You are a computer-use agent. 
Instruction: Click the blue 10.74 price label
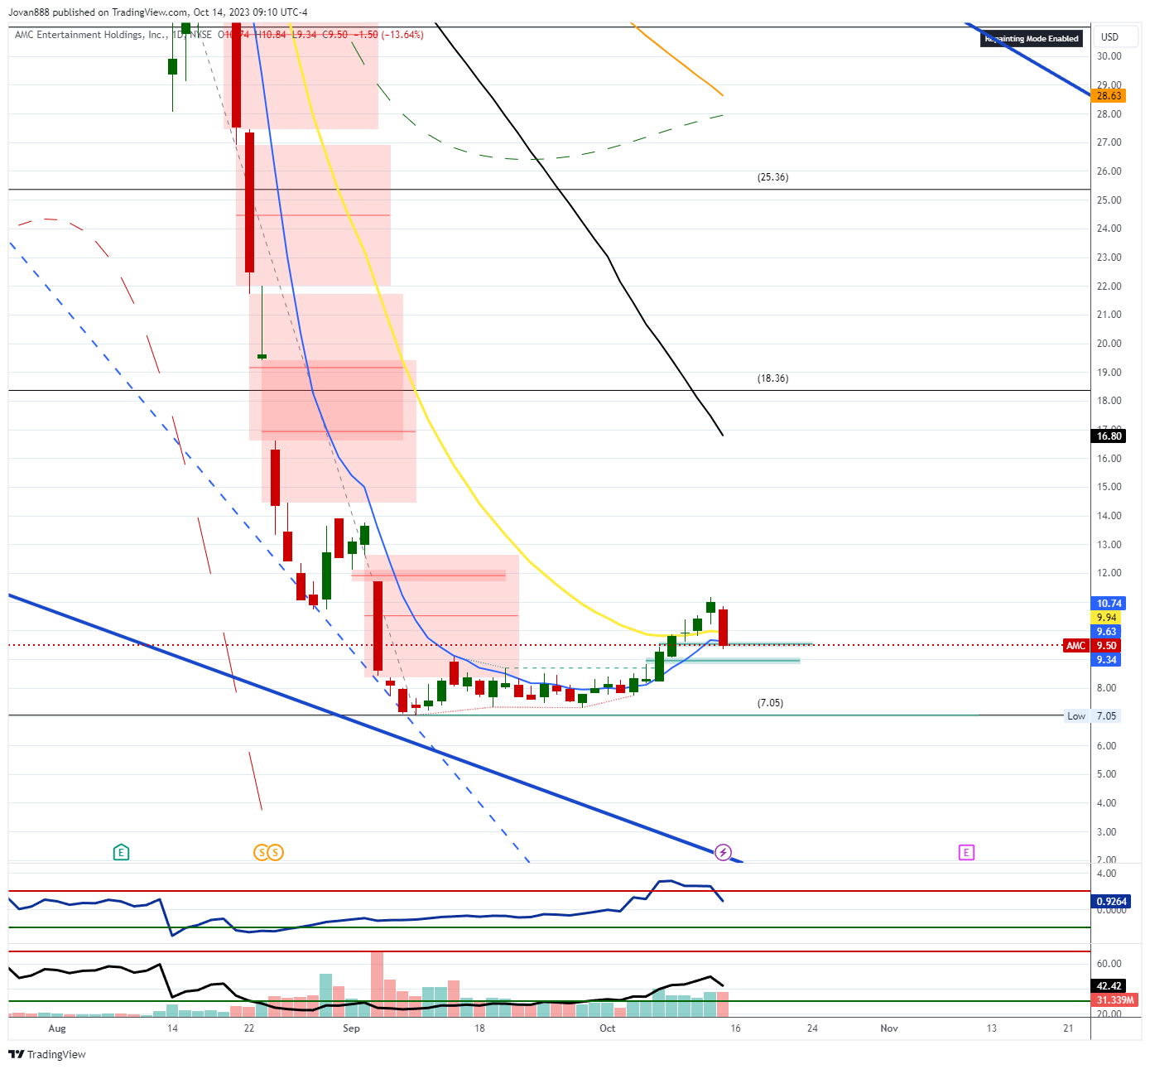[1109, 604]
